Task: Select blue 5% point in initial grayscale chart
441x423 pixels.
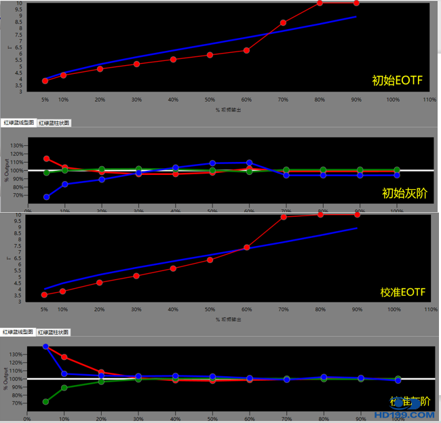Action: [46, 197]
